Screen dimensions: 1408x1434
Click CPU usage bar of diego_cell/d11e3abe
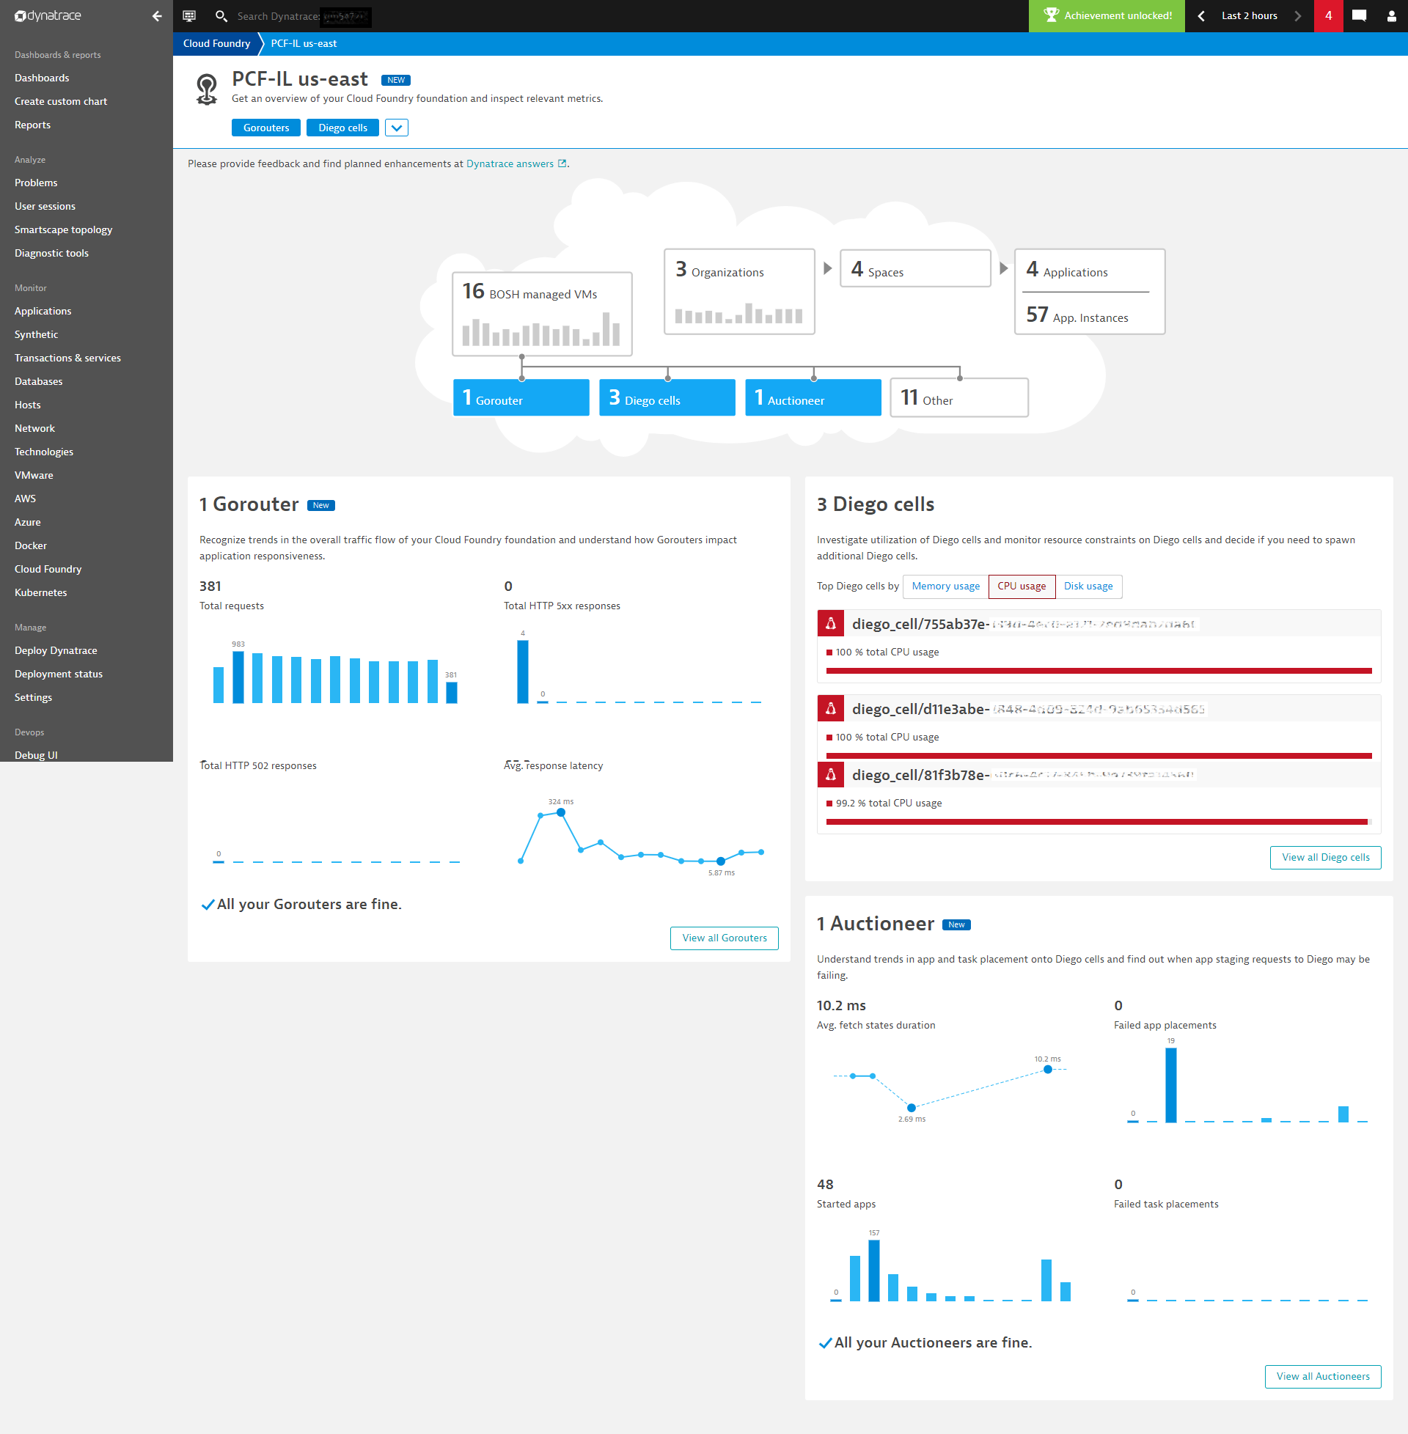[1098, 755]
